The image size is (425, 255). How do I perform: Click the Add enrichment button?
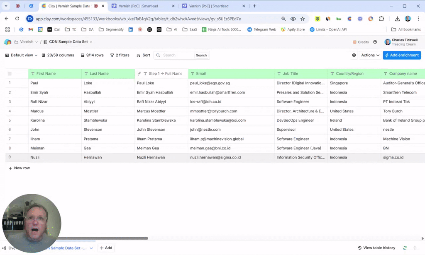pyautogui.click(x=401, y=55)
